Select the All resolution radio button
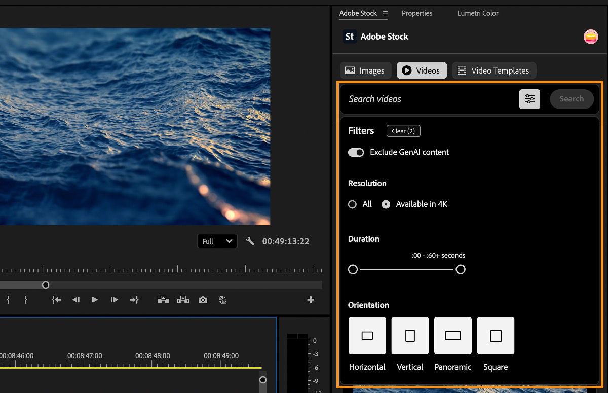 (353, 204)
